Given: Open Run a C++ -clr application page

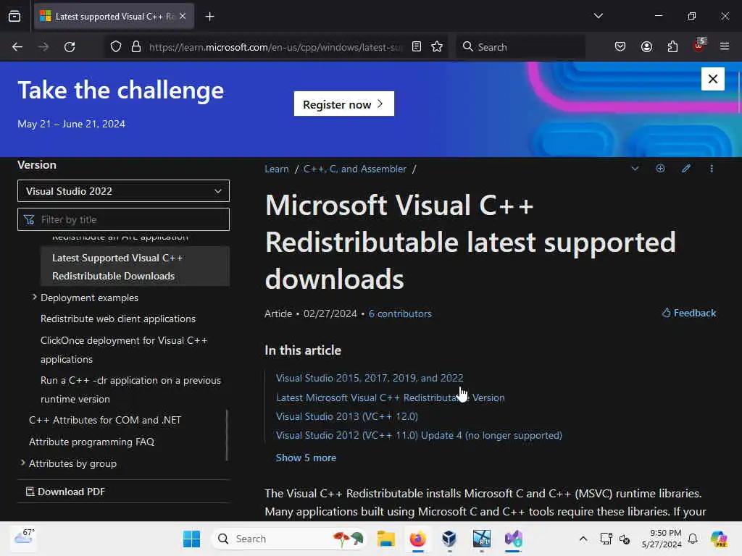Looking at the screenshot, I should click(130, 389).
